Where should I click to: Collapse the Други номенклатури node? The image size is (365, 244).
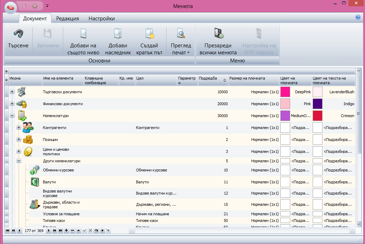coord(19,161)
